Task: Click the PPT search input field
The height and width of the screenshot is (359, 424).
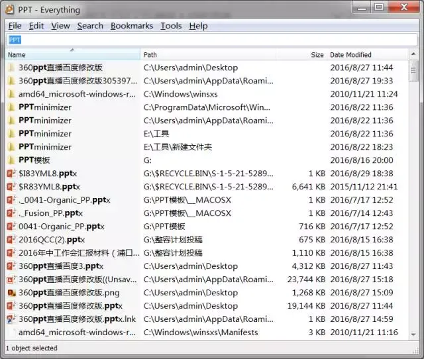Action: click(x=212, y=40)
